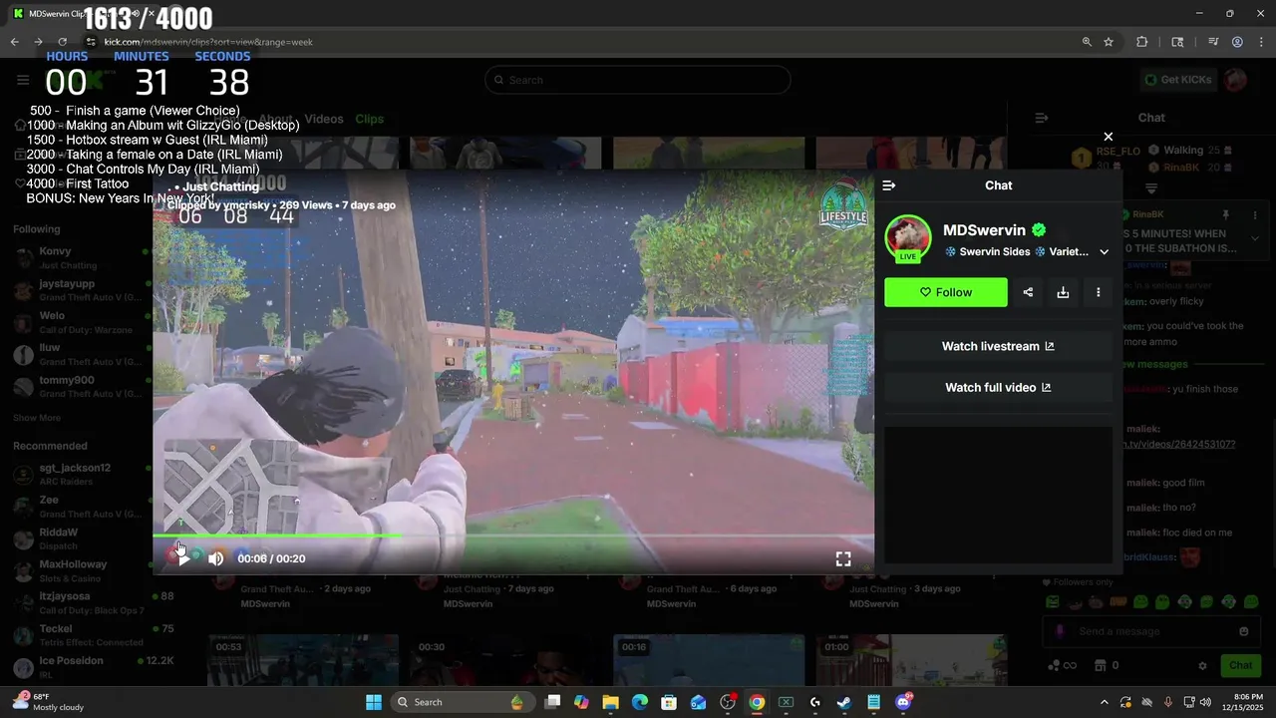The height and width of the screenshot is (718, 1276).
Task: Open the Kick shop icon in chat footer
Action: (x=1100, y=665)
